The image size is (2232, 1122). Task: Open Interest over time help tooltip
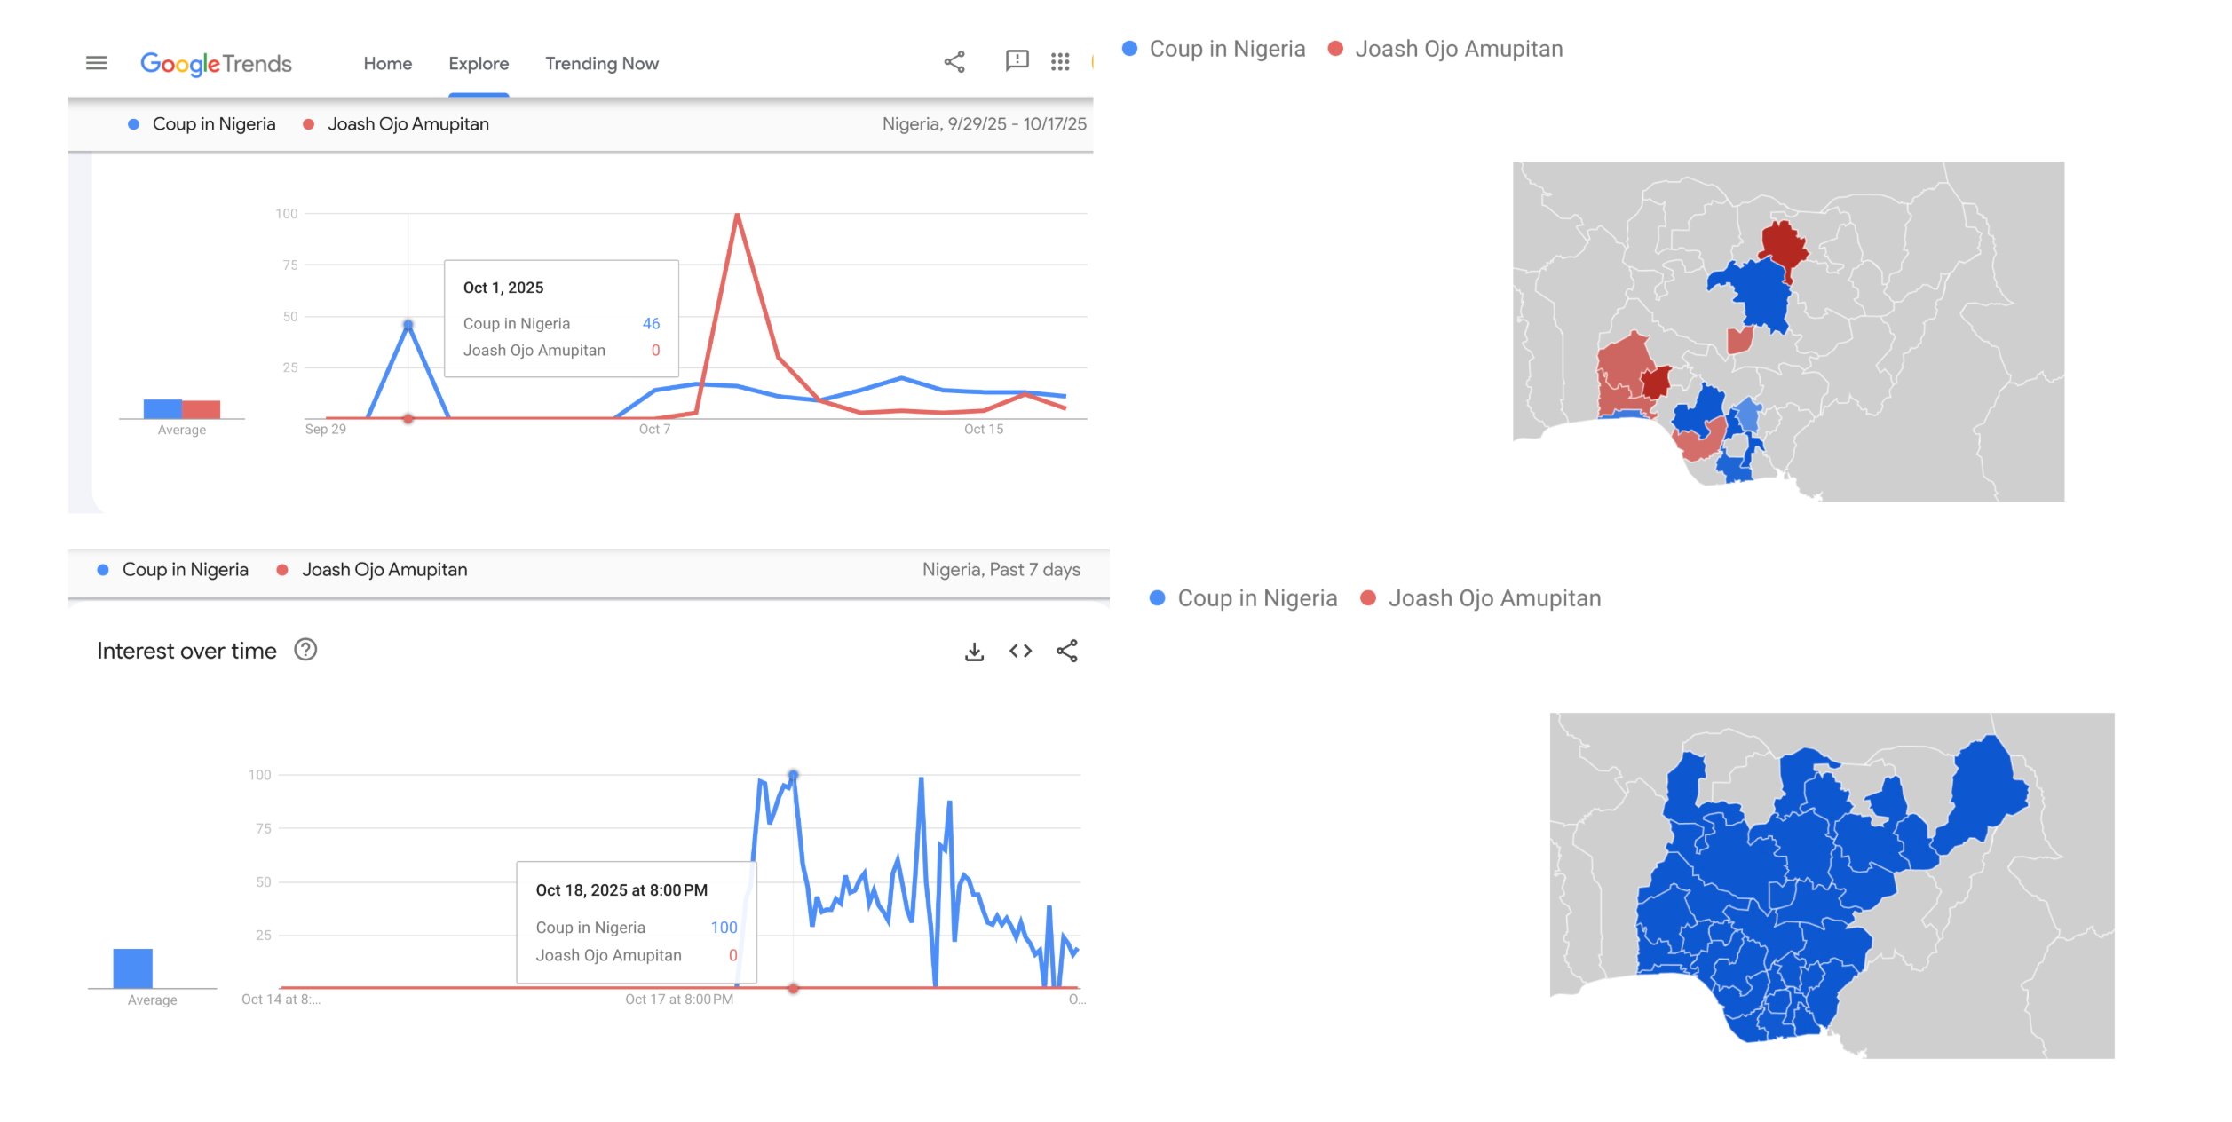pyautogui.click(x=305, y=651)
